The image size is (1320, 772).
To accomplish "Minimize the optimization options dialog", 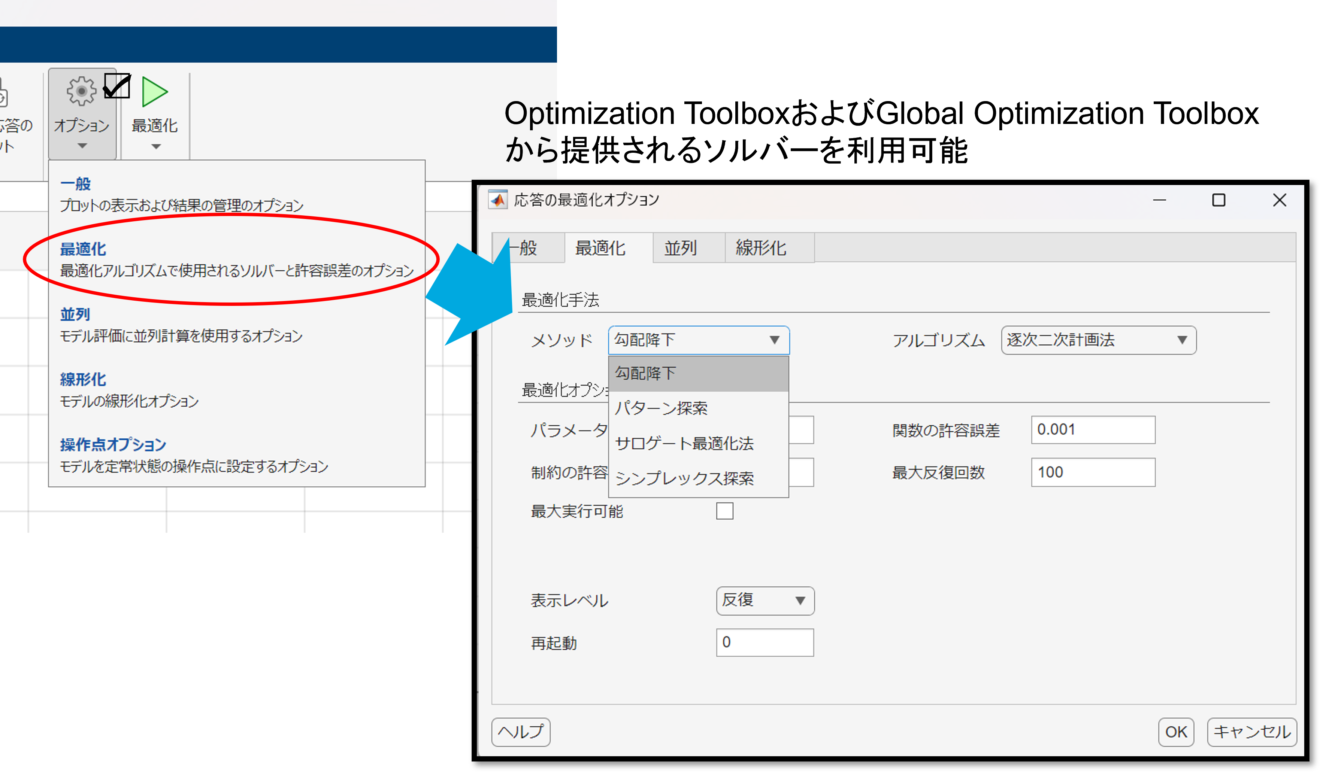I will tap(1159, 200).
